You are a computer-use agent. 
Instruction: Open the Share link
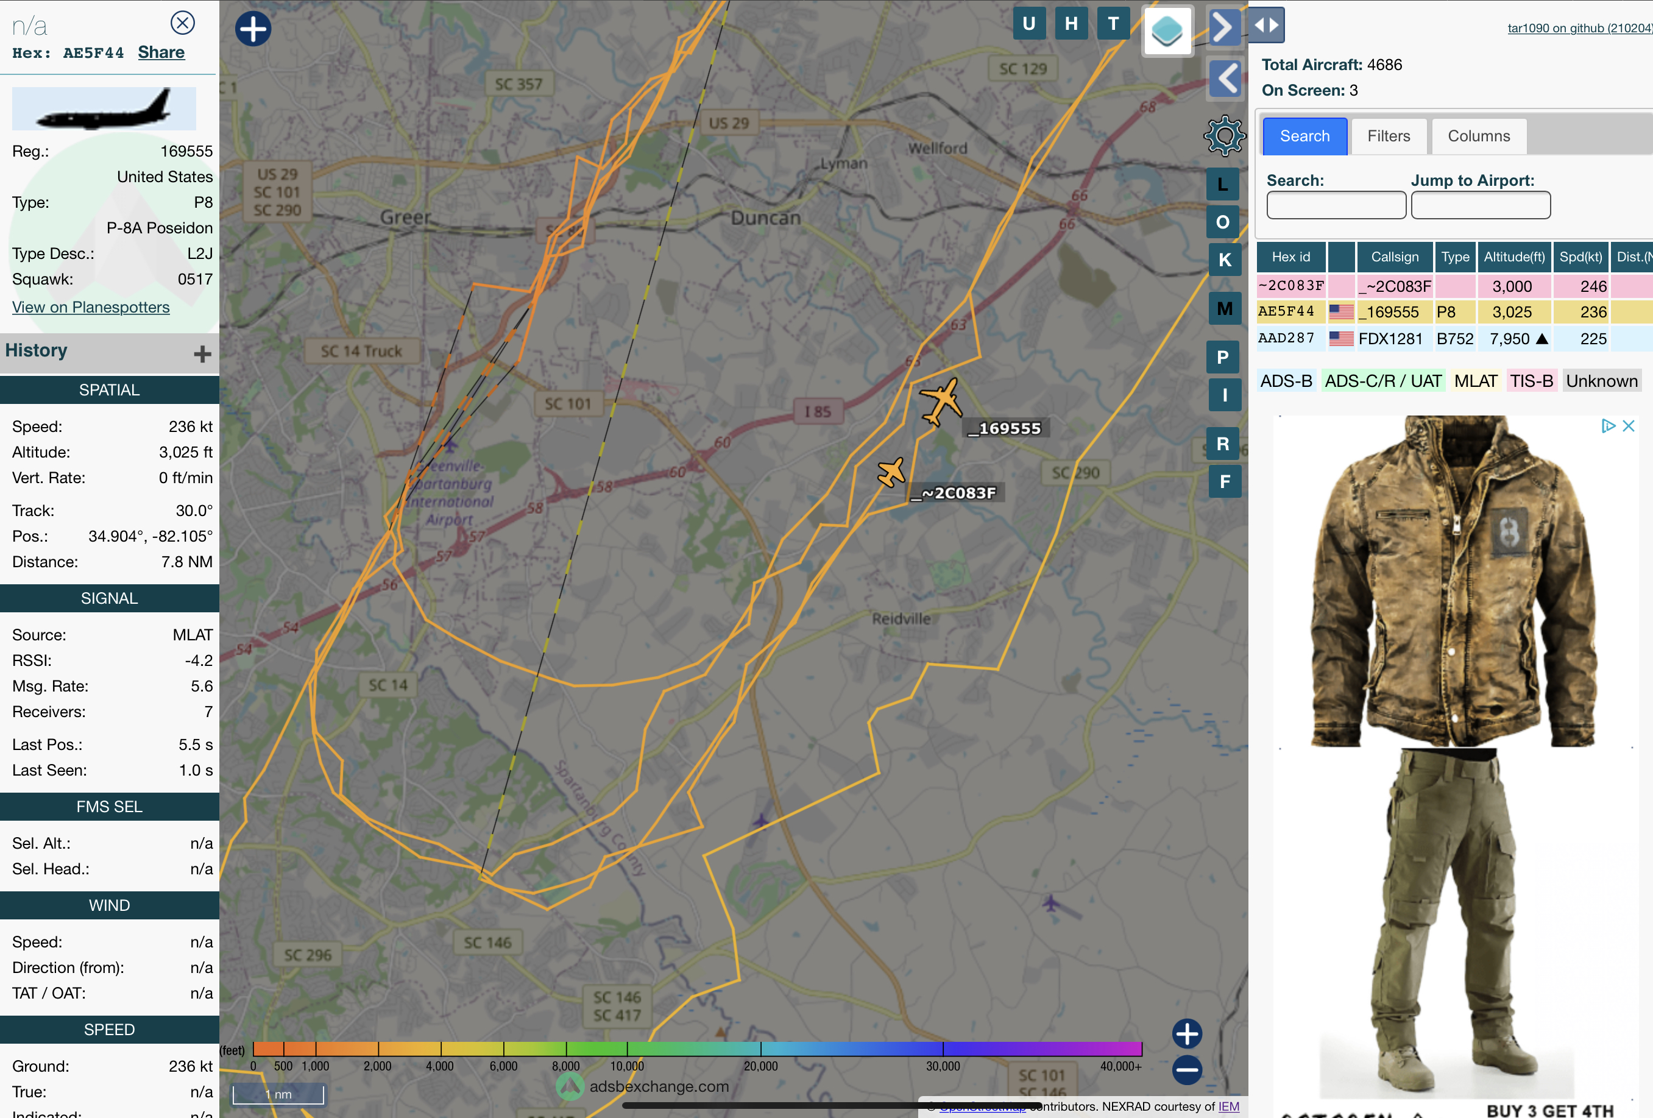(x=161, y=52)
